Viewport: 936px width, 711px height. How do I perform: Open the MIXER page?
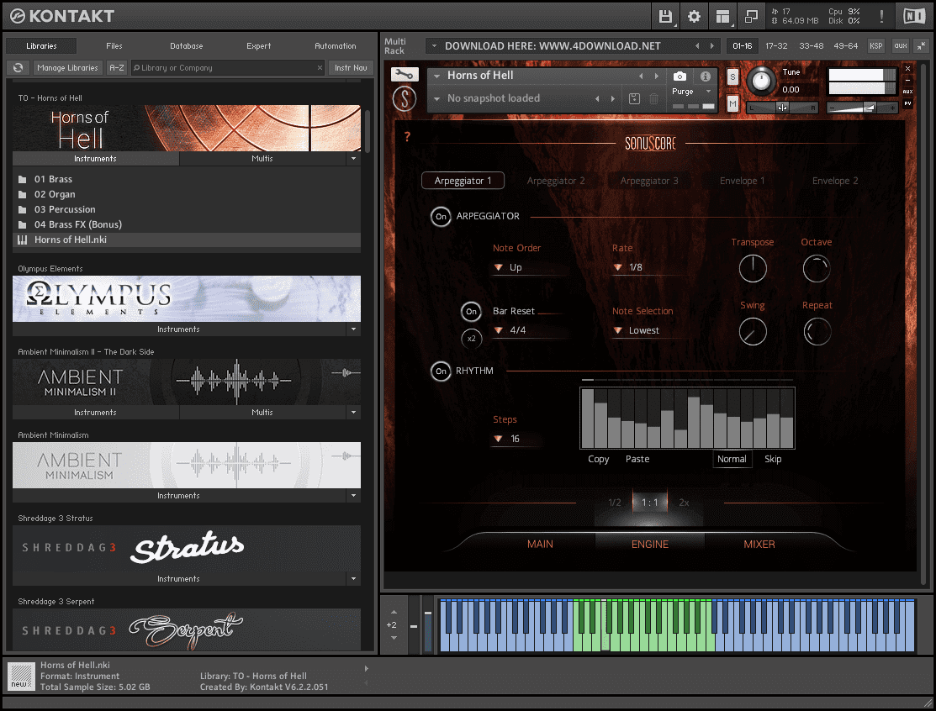759,544
